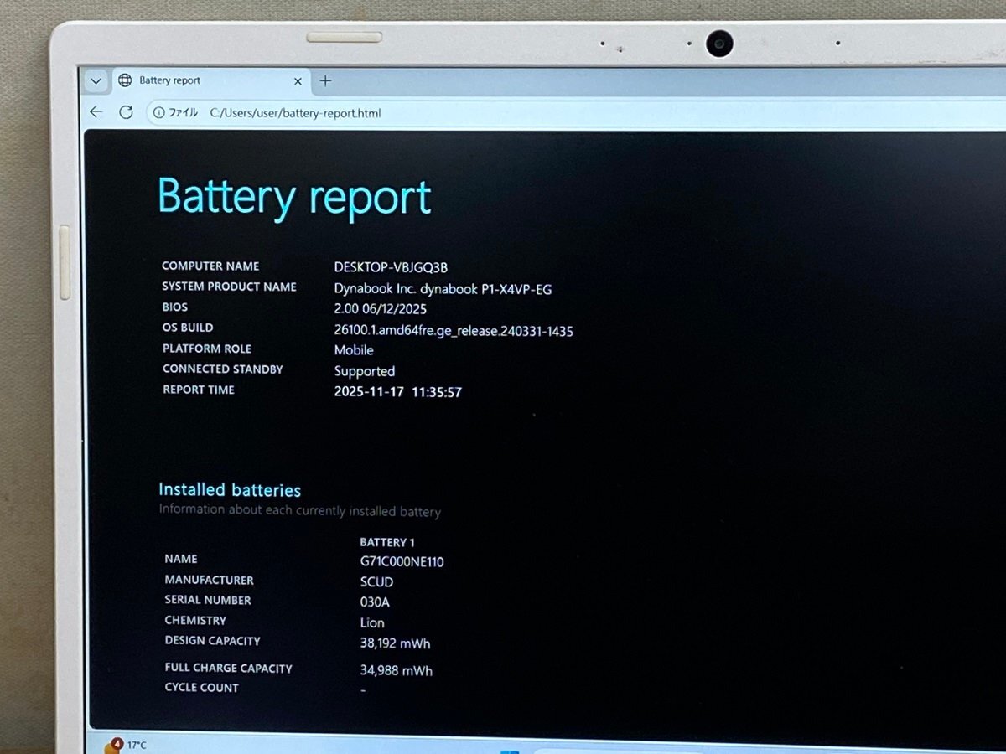Open a new browser tab with the plus icon

click(x=325, y=80)
